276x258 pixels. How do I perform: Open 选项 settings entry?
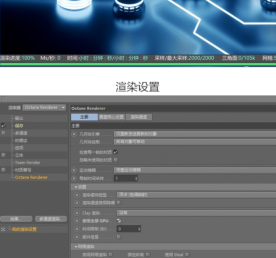coord(19,148)
